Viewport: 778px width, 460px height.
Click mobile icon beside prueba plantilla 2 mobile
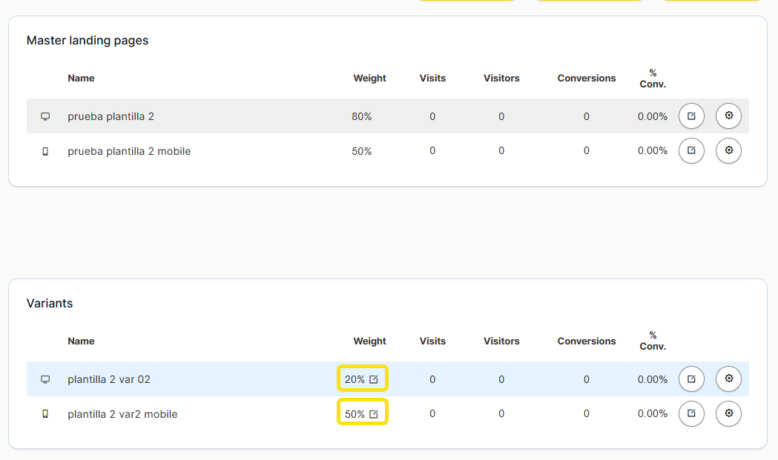45,151
